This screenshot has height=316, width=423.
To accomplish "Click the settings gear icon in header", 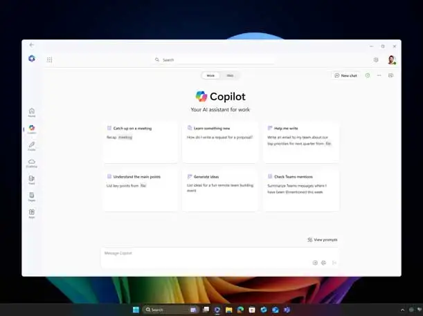I will click(376, 60).
